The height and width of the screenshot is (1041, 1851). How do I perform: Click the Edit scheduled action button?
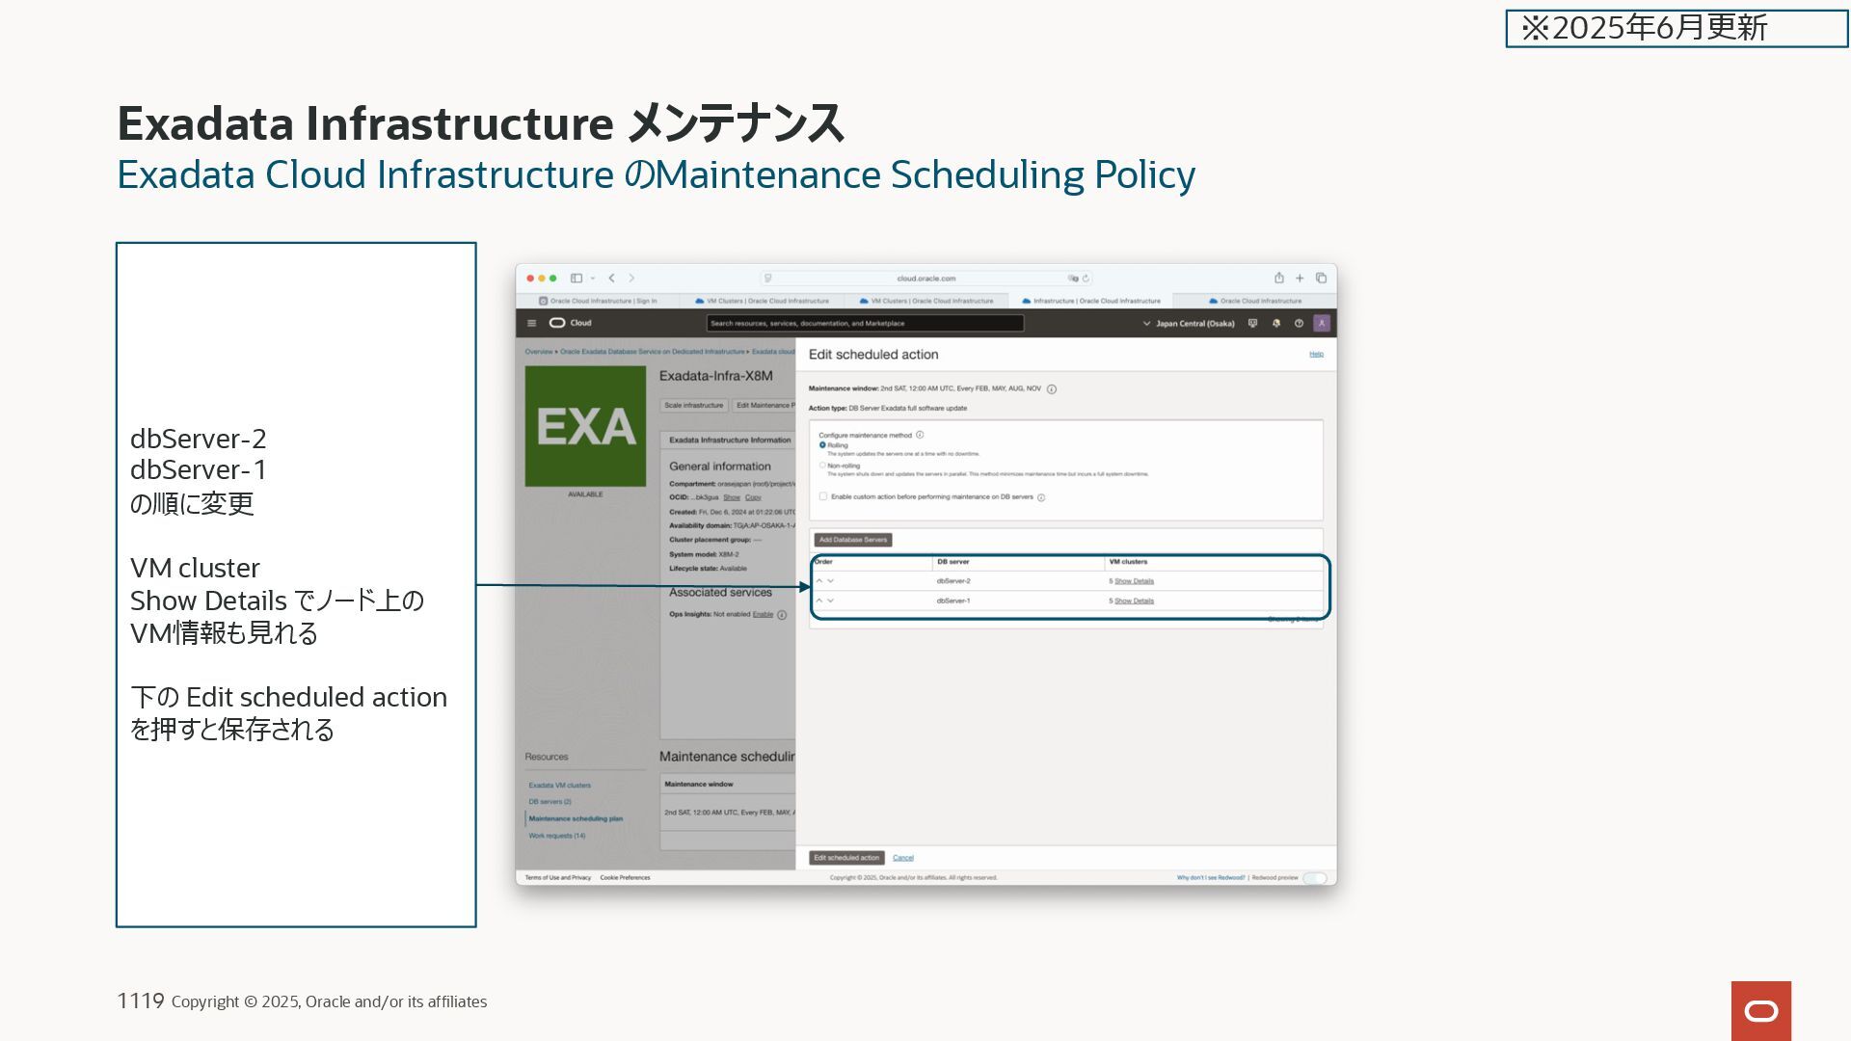coord(846,858)
